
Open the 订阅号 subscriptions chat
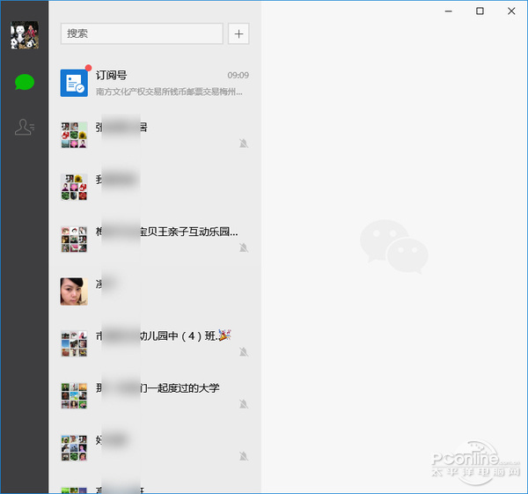pos(155,83)
